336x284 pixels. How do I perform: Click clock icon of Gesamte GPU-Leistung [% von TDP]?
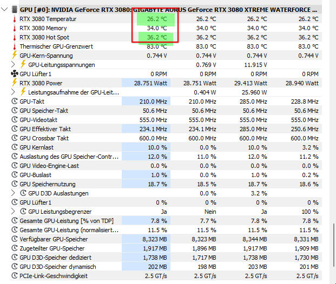[x=15, y=220]
